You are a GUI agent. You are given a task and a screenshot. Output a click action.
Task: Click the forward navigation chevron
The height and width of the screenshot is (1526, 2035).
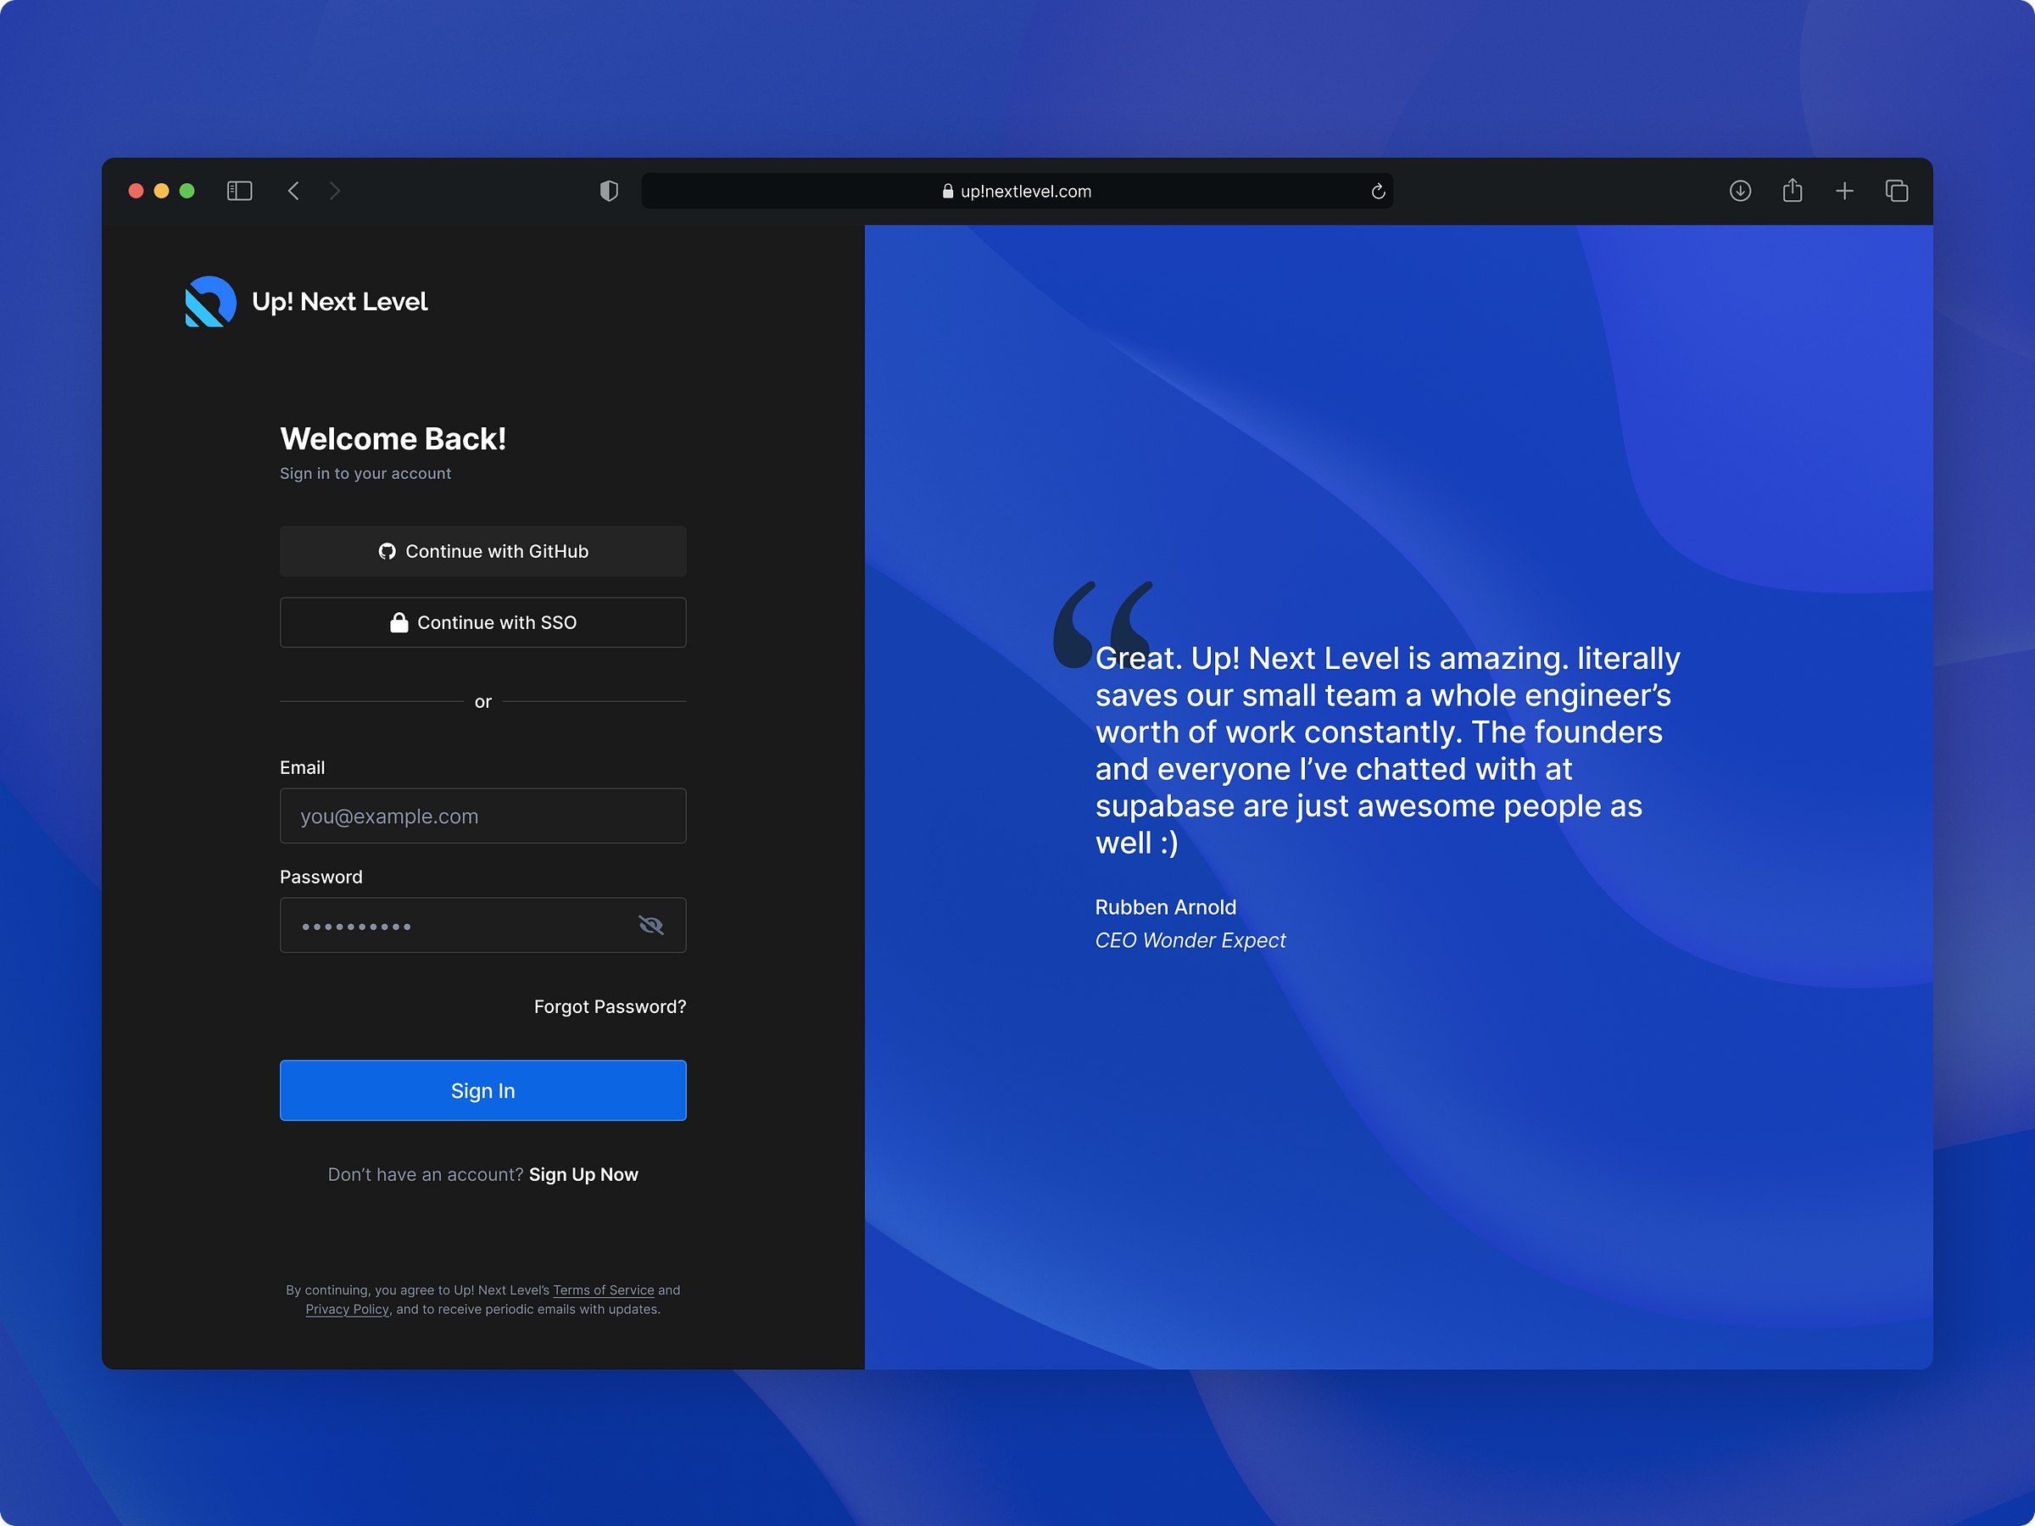pyautogui.click(x=335, y=191)
